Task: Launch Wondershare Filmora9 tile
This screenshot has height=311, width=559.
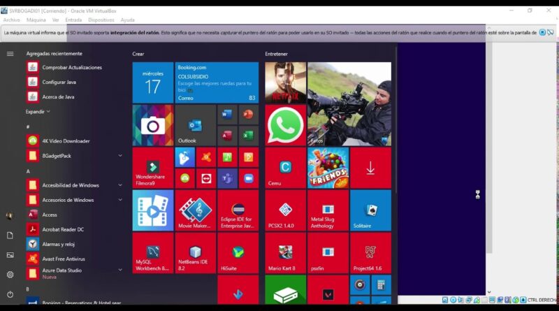Action: tap(153, 168)
